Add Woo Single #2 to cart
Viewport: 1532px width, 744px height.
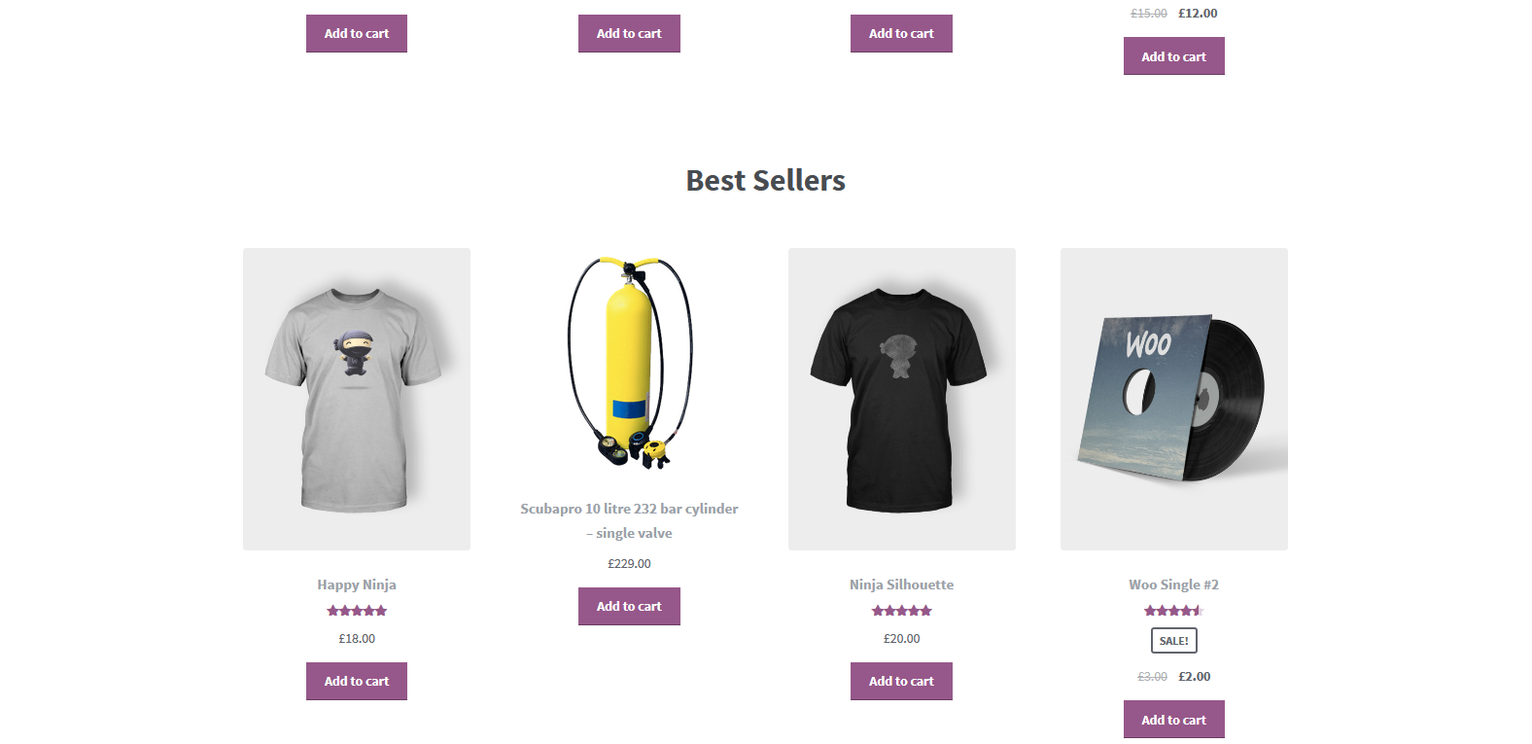1173,720
